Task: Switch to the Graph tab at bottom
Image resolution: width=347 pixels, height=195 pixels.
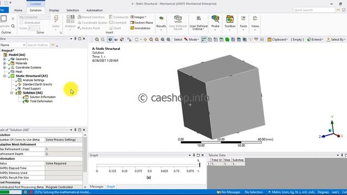Action: coord(111,186)
